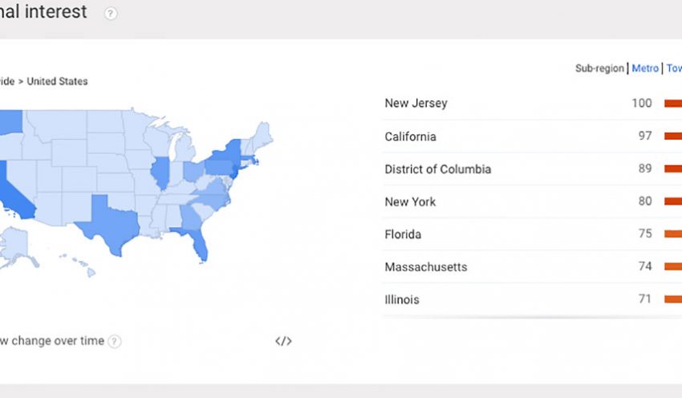This screenshot has height=398, width=682.
Task: Open the United States breadcrumb link
Action: tap(58, 82)
